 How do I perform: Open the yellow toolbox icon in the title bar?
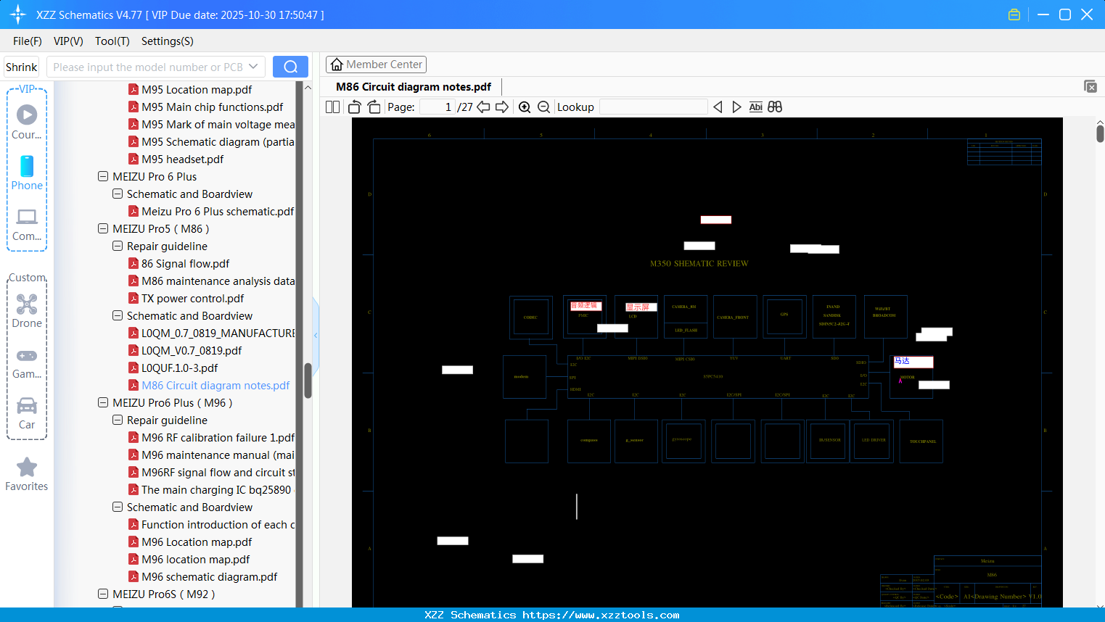pos(1014,14)
